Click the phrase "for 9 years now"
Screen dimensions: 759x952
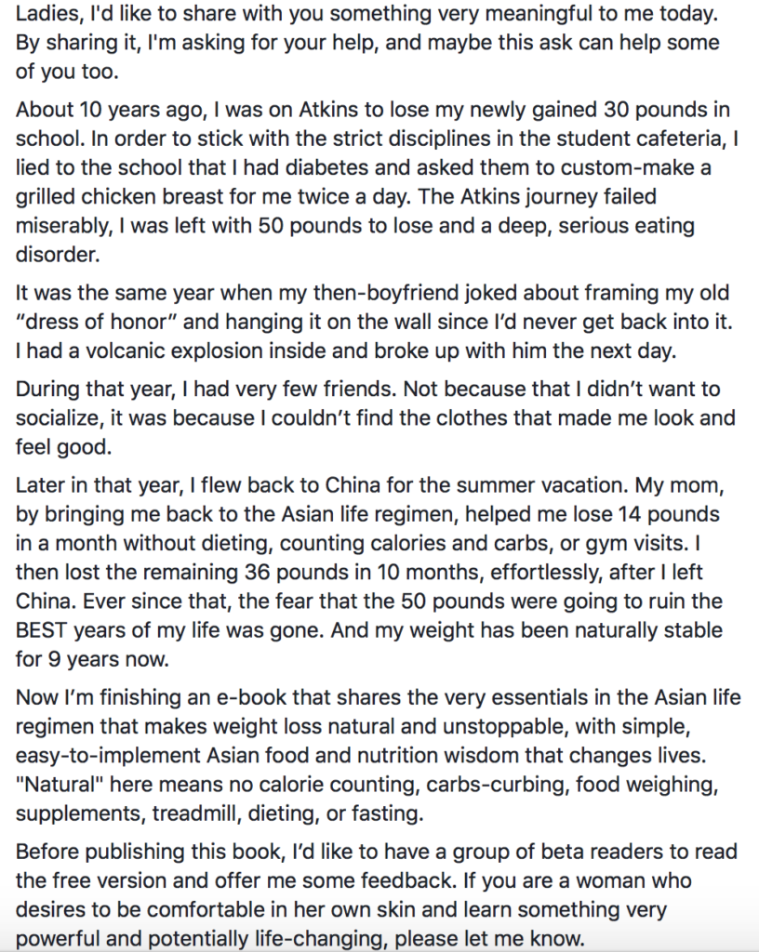click(92, 659)
